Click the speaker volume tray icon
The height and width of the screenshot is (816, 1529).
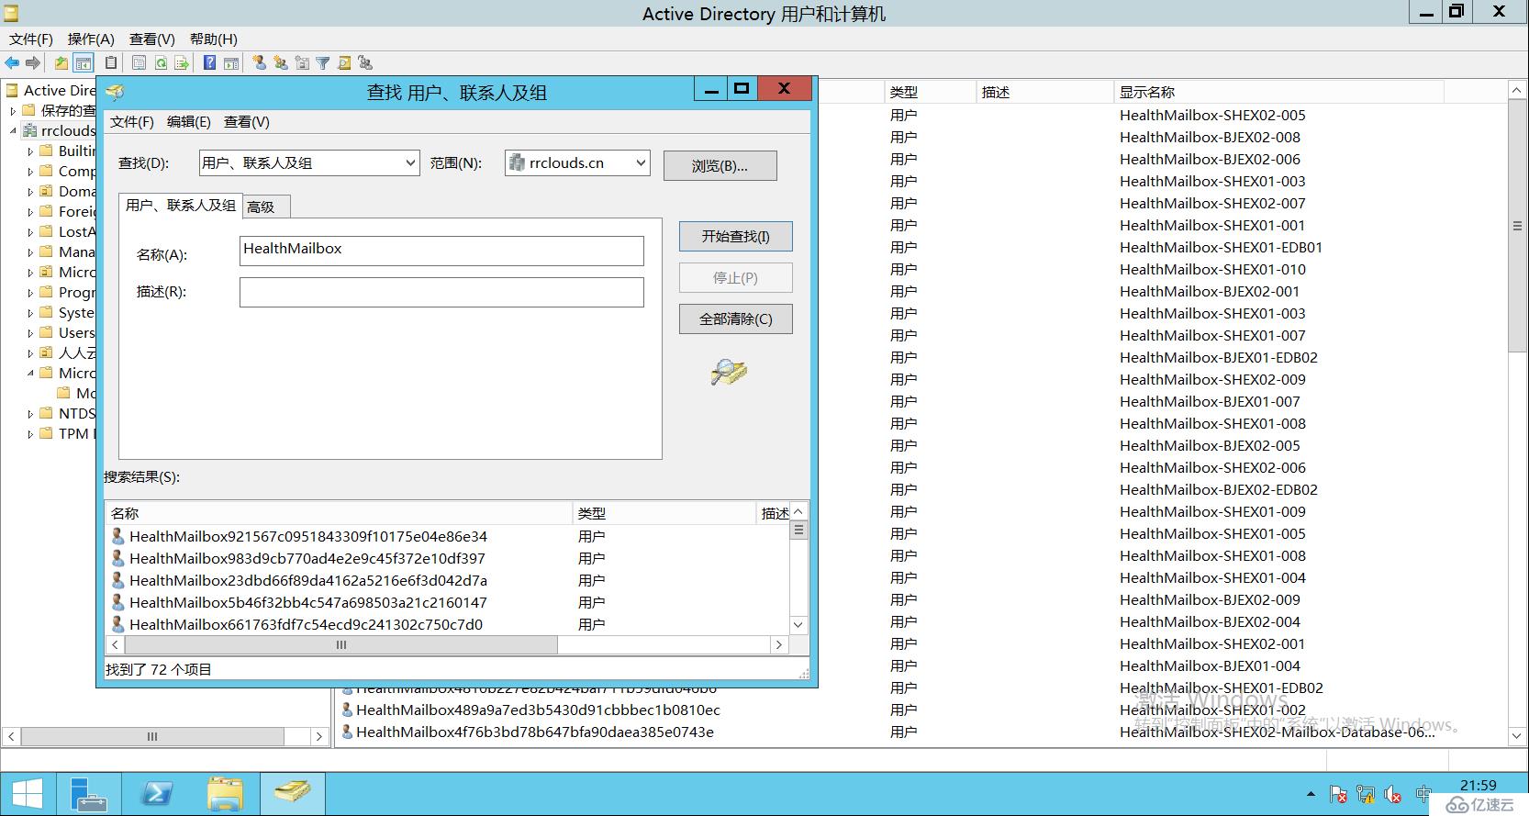1393,795
